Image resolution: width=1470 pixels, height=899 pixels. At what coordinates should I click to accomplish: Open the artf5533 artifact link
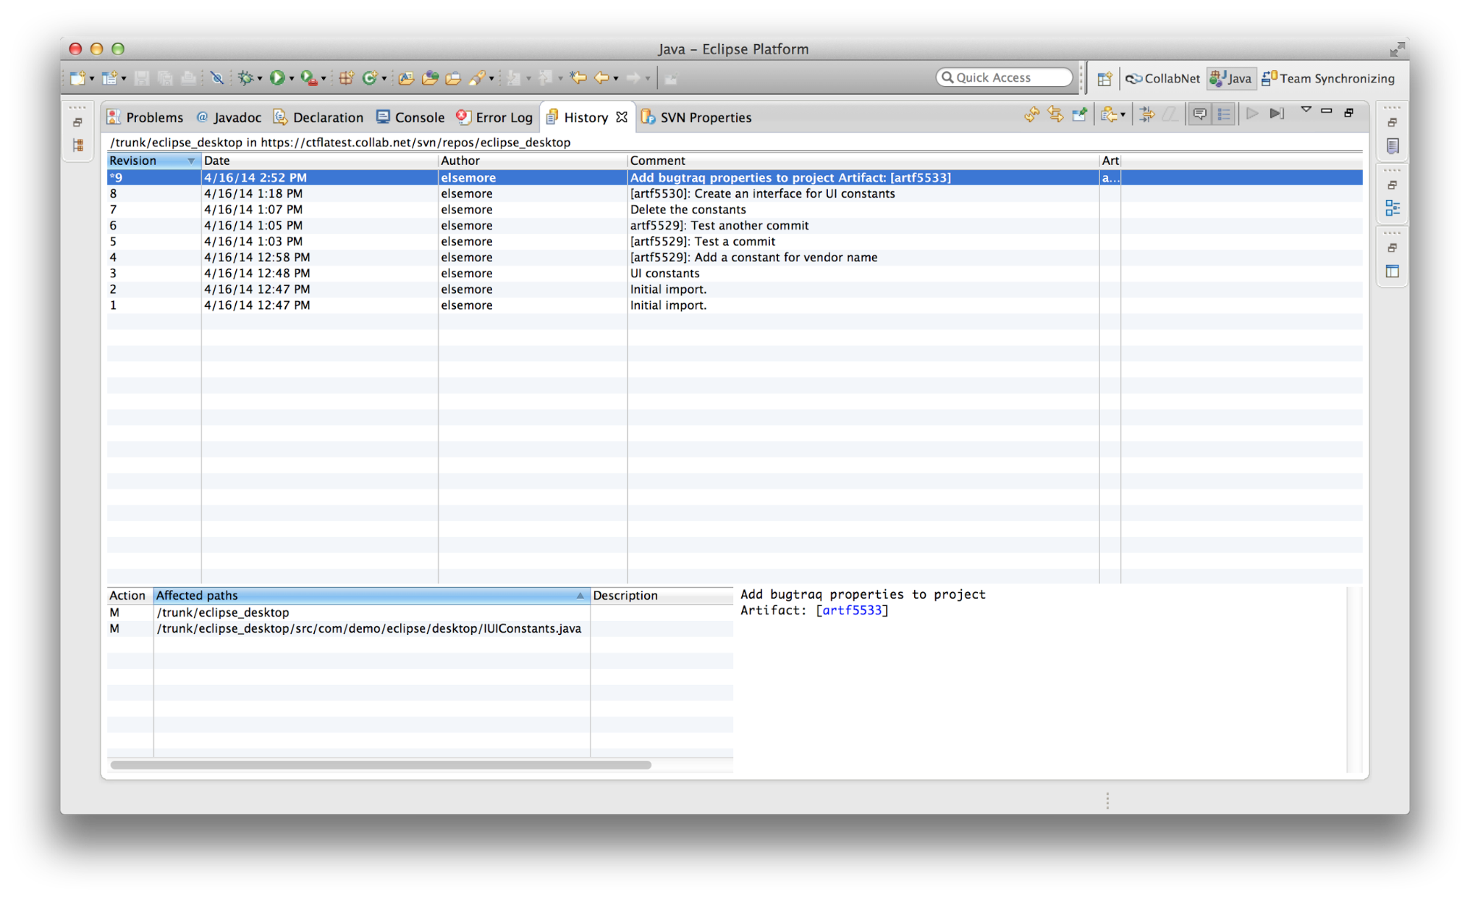[852, 610]
